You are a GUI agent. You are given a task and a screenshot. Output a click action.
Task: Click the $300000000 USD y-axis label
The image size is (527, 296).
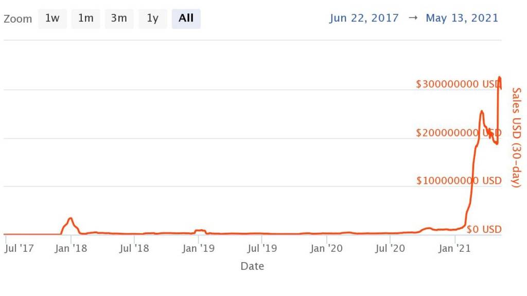[458, 84]
